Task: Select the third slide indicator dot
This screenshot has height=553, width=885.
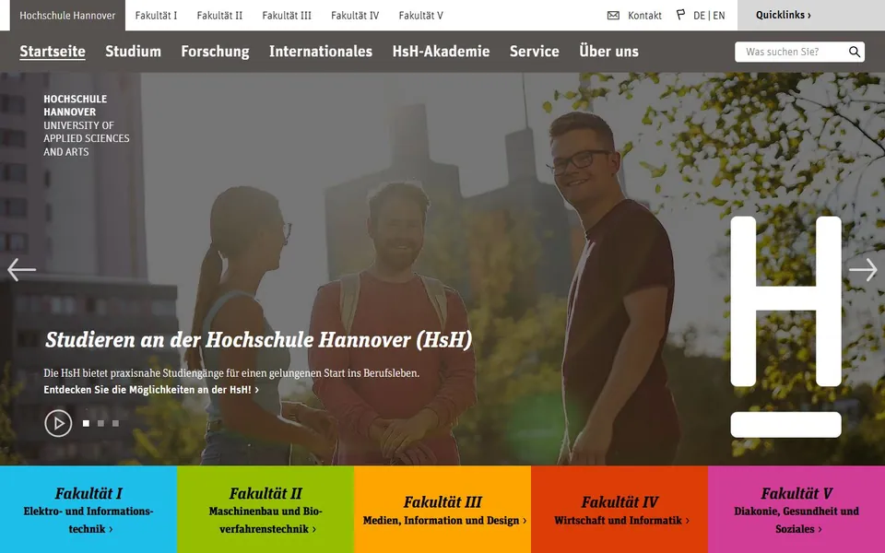Action: coord(115,423)
